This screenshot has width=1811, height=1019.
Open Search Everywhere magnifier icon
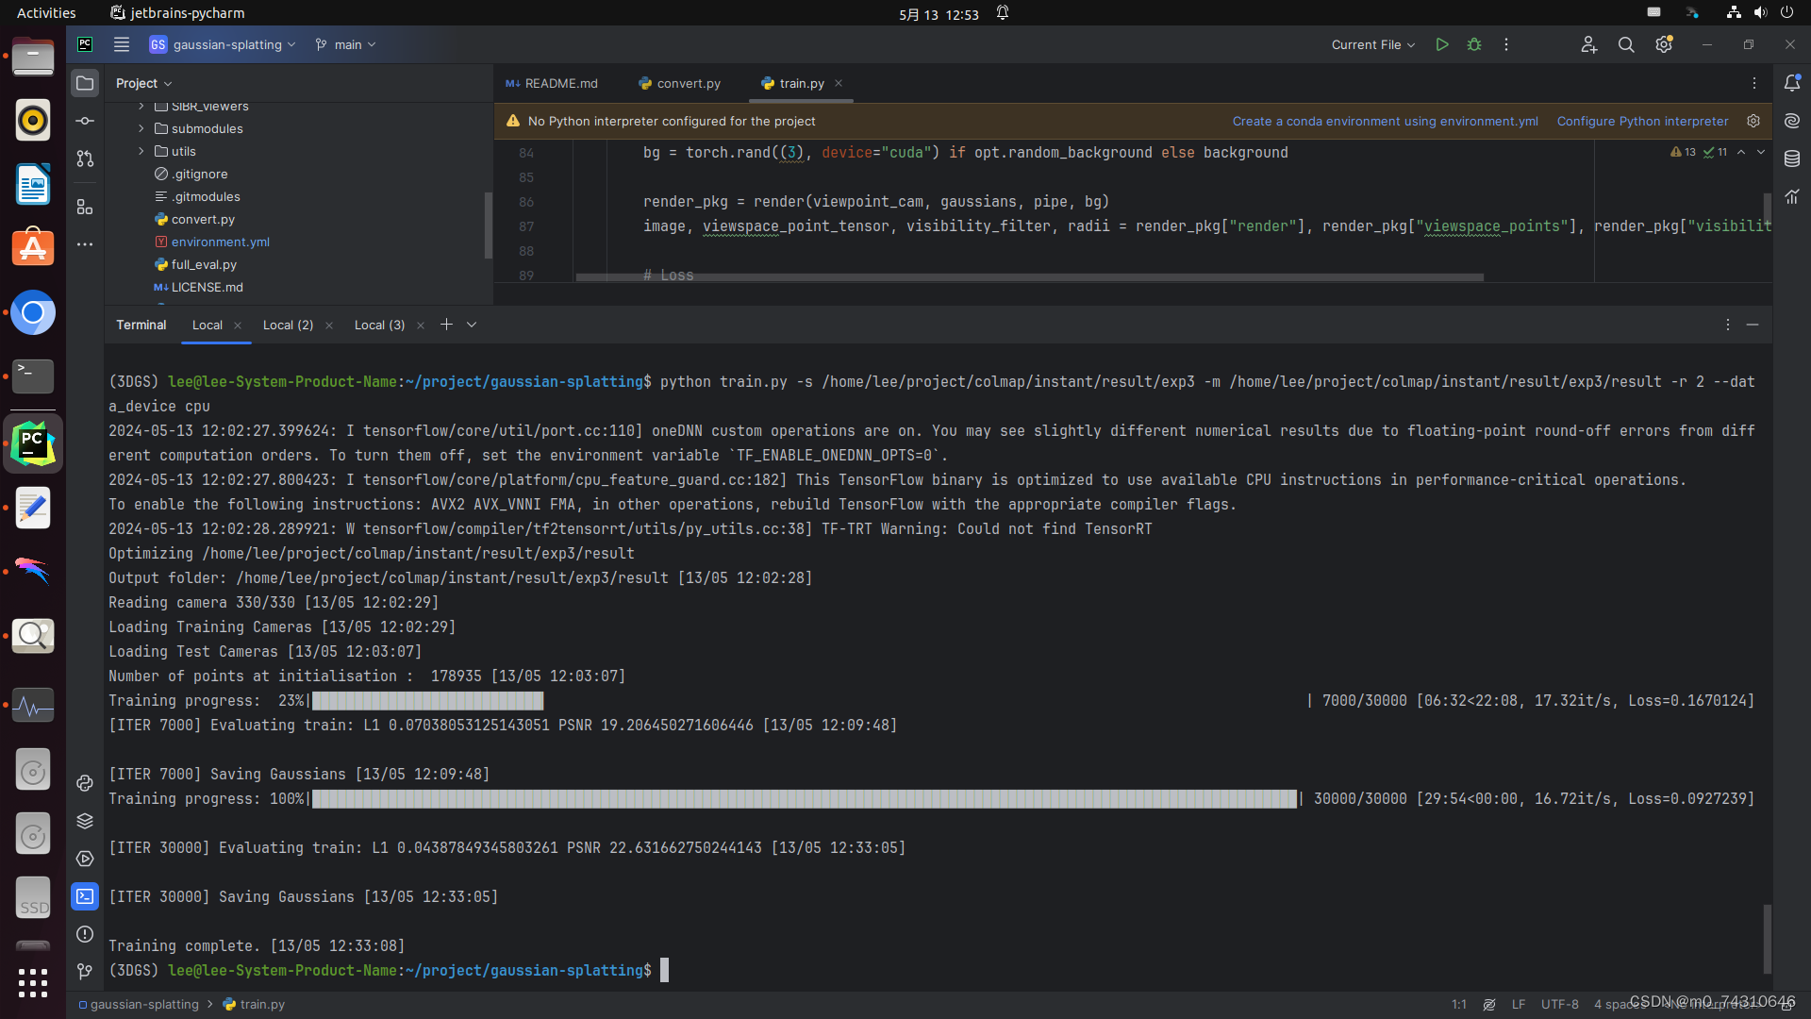point(1626,44)
